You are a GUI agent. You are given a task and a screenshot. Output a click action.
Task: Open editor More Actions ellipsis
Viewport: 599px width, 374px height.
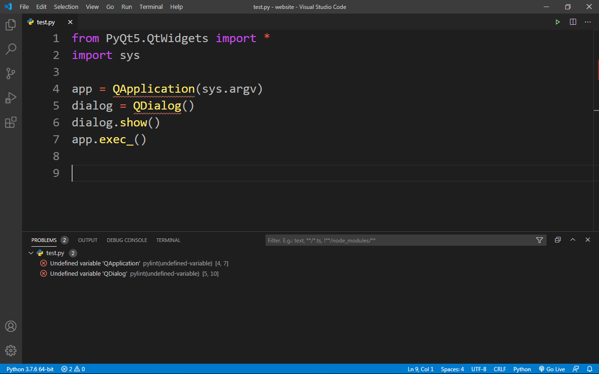(588, 22)
